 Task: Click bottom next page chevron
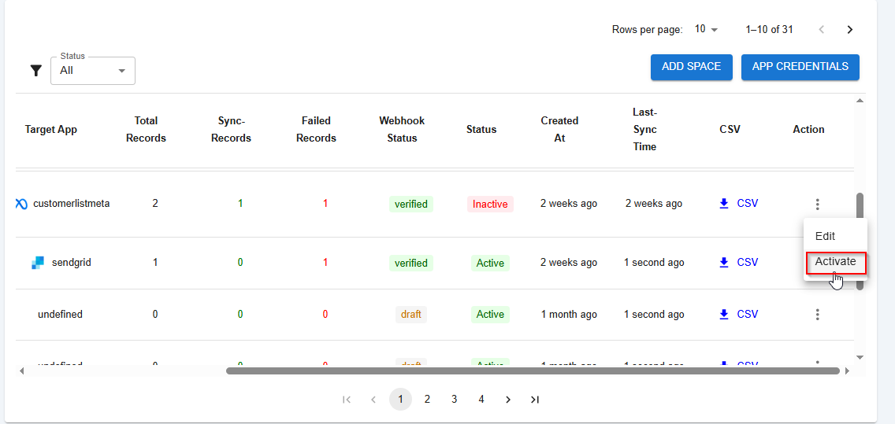click(508, 400)
